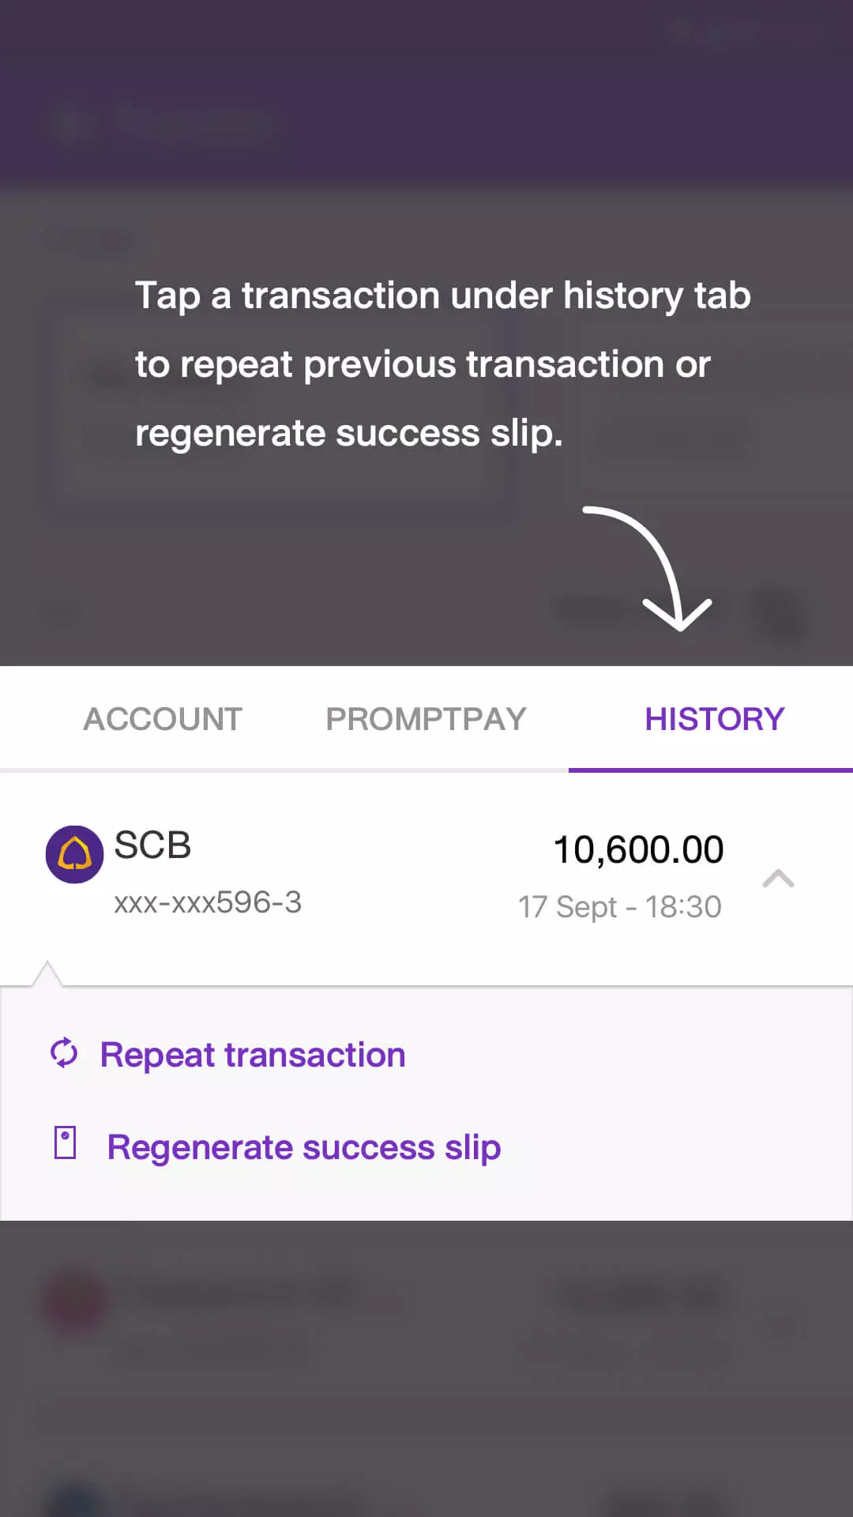Viewport: 853px width, 1517px height.
Task: Select the HISTORY tab
Action: click(x=714, y=719)
